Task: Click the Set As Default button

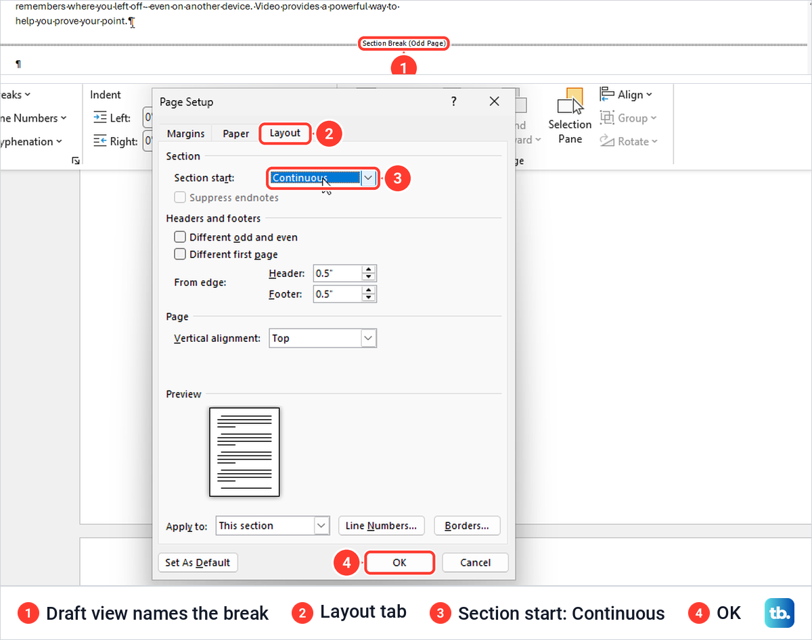Action: [x=198, y=562]
